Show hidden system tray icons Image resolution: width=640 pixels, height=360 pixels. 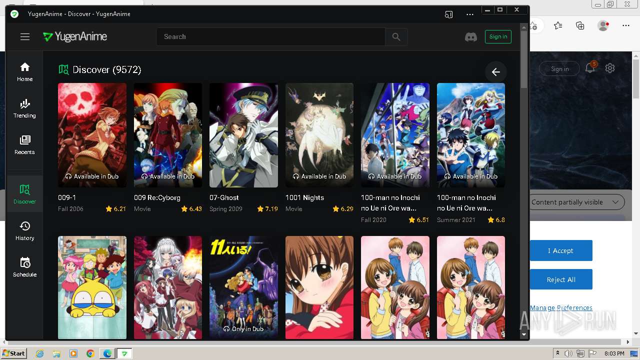[558, 353]
